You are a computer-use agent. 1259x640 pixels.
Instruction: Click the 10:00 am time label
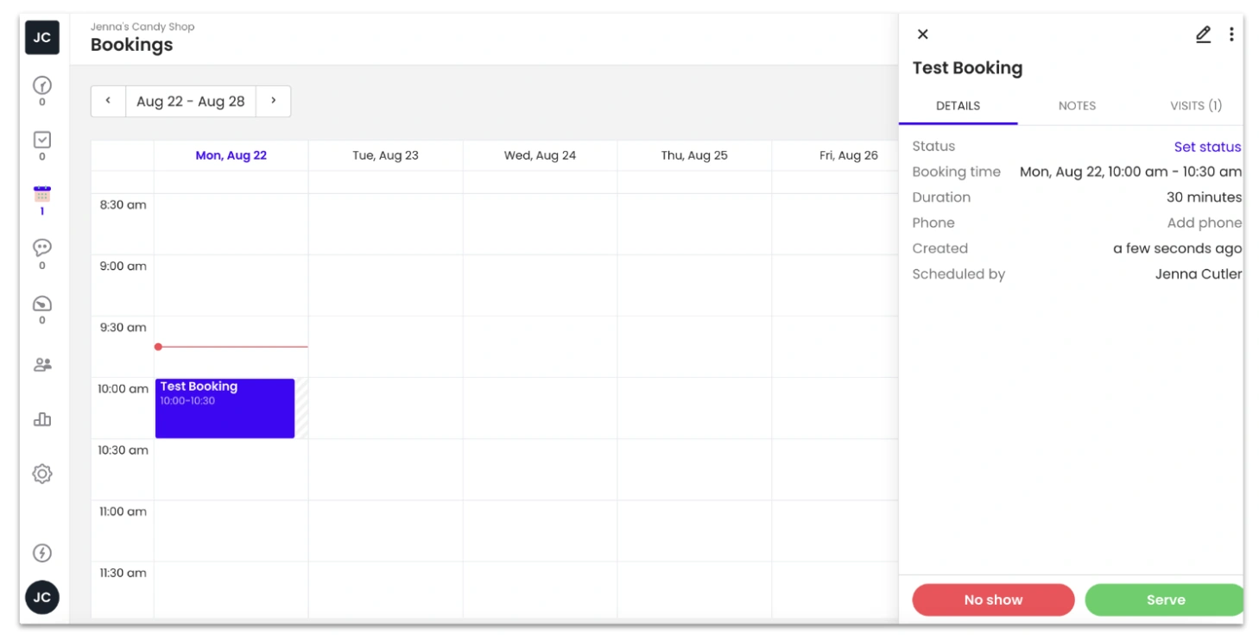pyautogui.click(x=123, y=389)
